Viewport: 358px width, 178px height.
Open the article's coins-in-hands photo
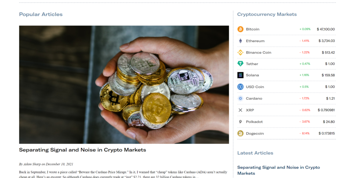coord(124,85)
